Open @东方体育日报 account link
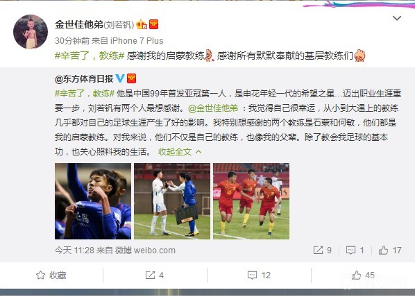 (84, 78)
